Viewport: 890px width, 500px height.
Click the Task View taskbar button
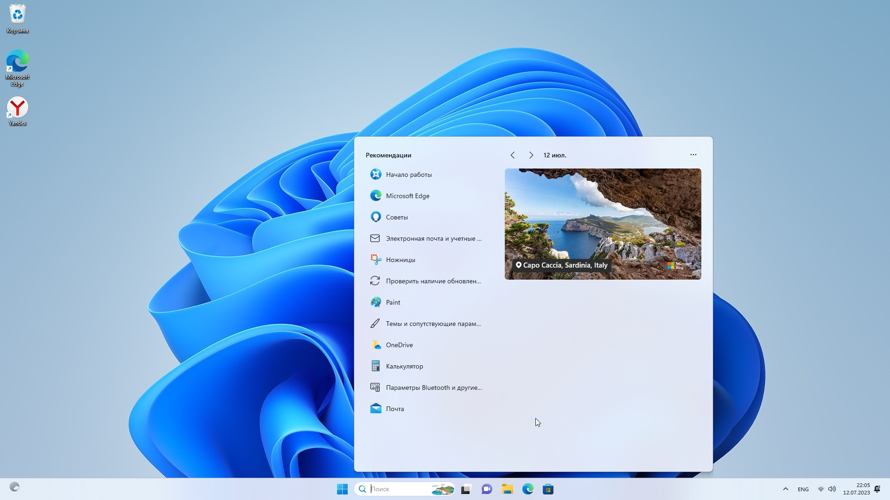pyautogui.click(x=466, y=489)
